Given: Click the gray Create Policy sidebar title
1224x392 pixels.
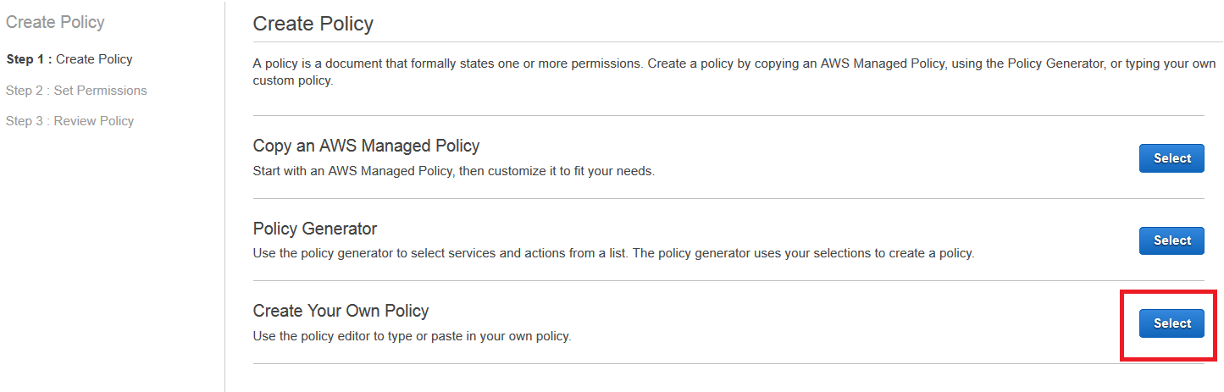Looking at the screenshot, I should pos(55,23).
